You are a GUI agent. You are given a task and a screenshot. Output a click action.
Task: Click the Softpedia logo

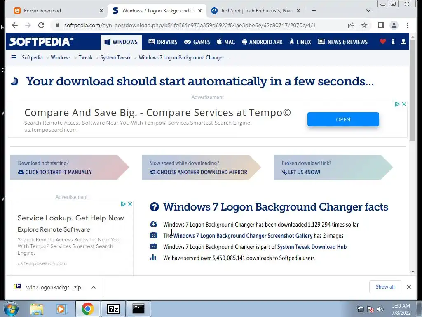click(x=41, y=42)
